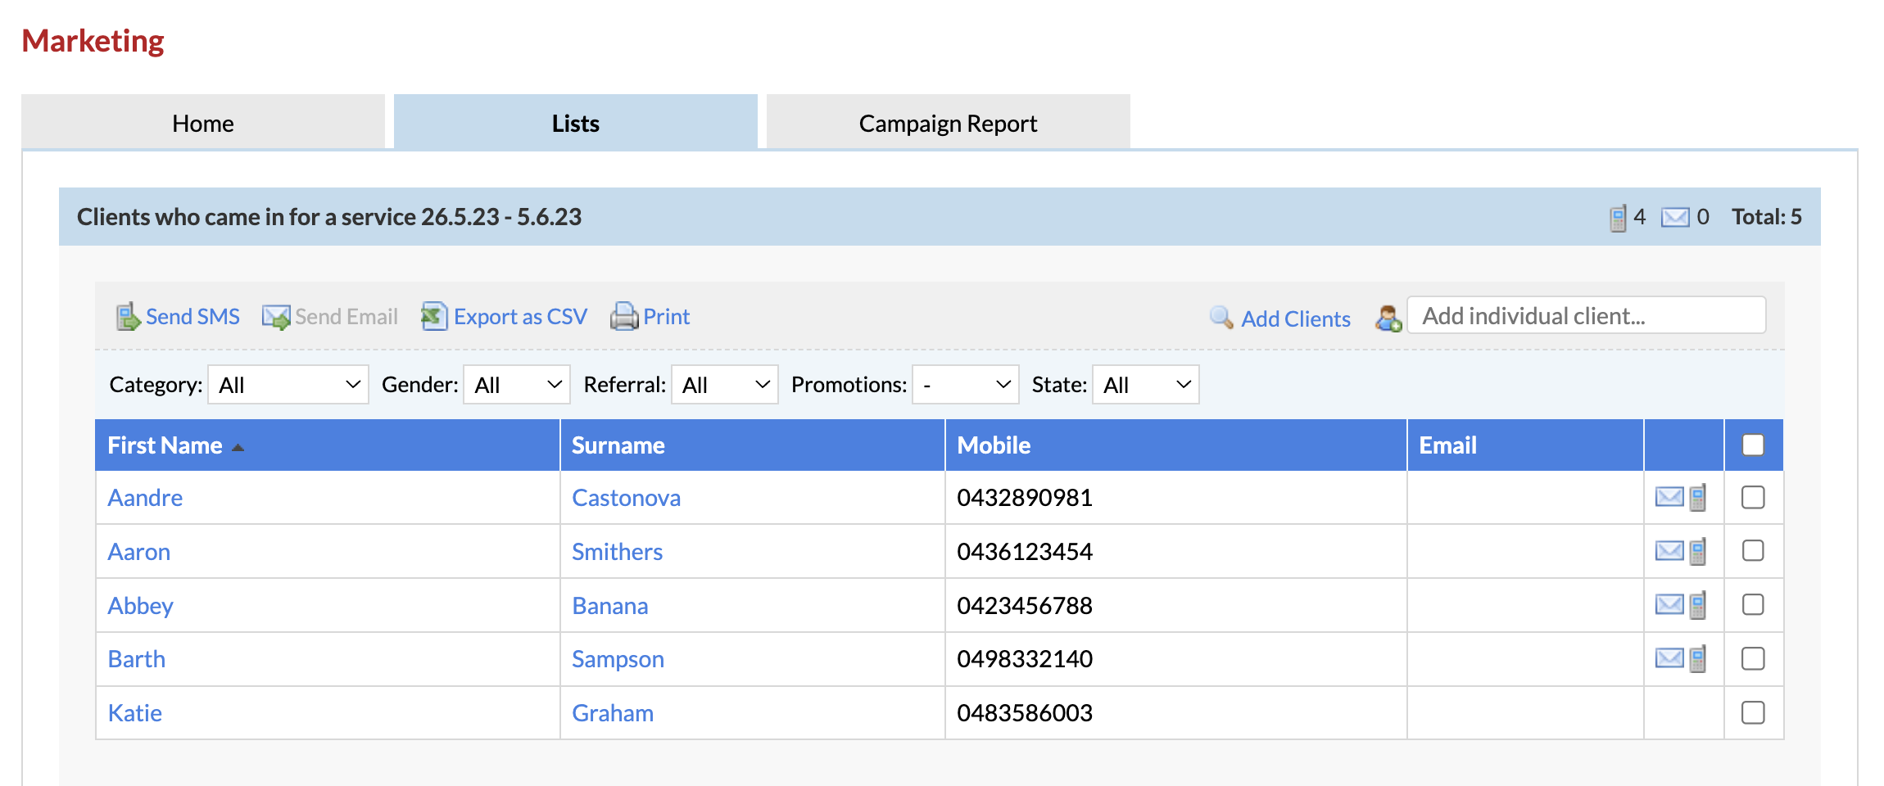1884x786 pixels.
Task: Click mobile number 0436123454
Action: click(x=1025, y=552)
